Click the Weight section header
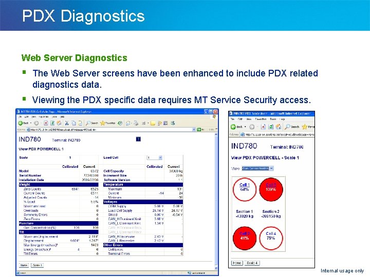This screenshot has height=277, width=370. click(x=59, y=185)
